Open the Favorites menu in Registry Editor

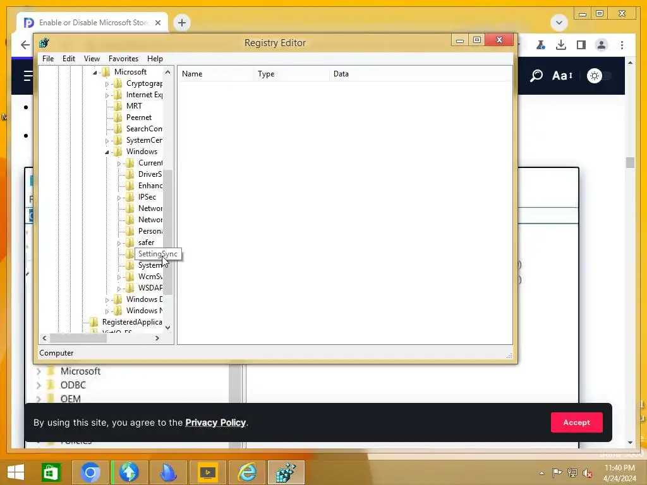click(x=123, y=59)
